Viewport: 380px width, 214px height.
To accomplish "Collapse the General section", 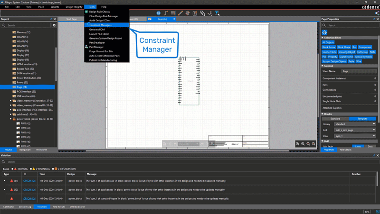I will [323, 66].
